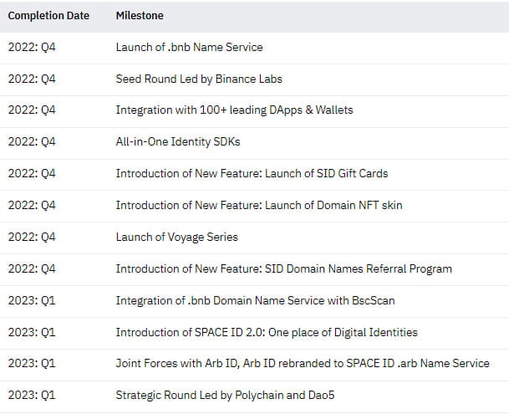Click the Milestone column header

point(140,16)
